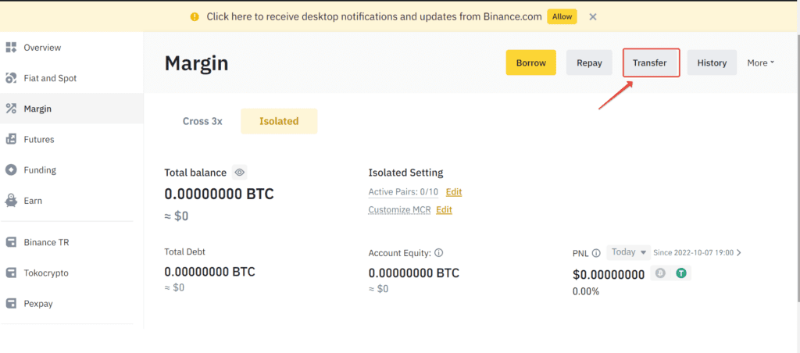Click the 0.00% PNL percentage
Image resolution: width=800 pixels, height=353 pixels.
(x=586, y=292)
